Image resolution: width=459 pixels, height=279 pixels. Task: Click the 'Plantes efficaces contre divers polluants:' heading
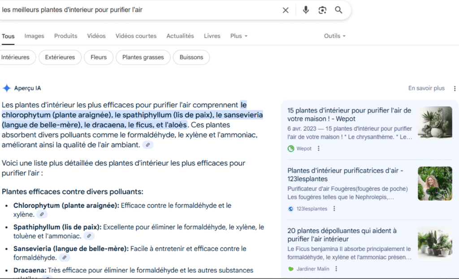(x=73, y=192)
